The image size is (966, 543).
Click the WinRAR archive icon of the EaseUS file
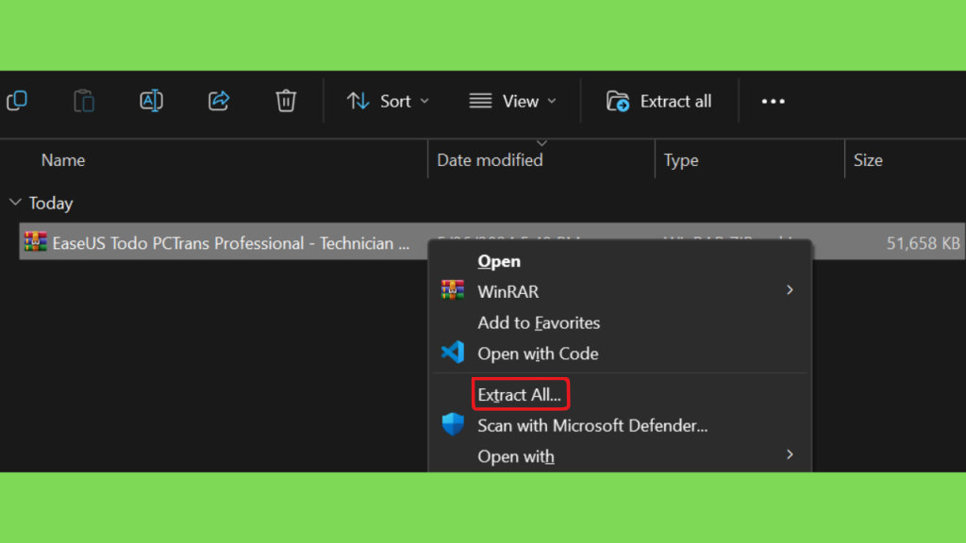coord(35,242)
